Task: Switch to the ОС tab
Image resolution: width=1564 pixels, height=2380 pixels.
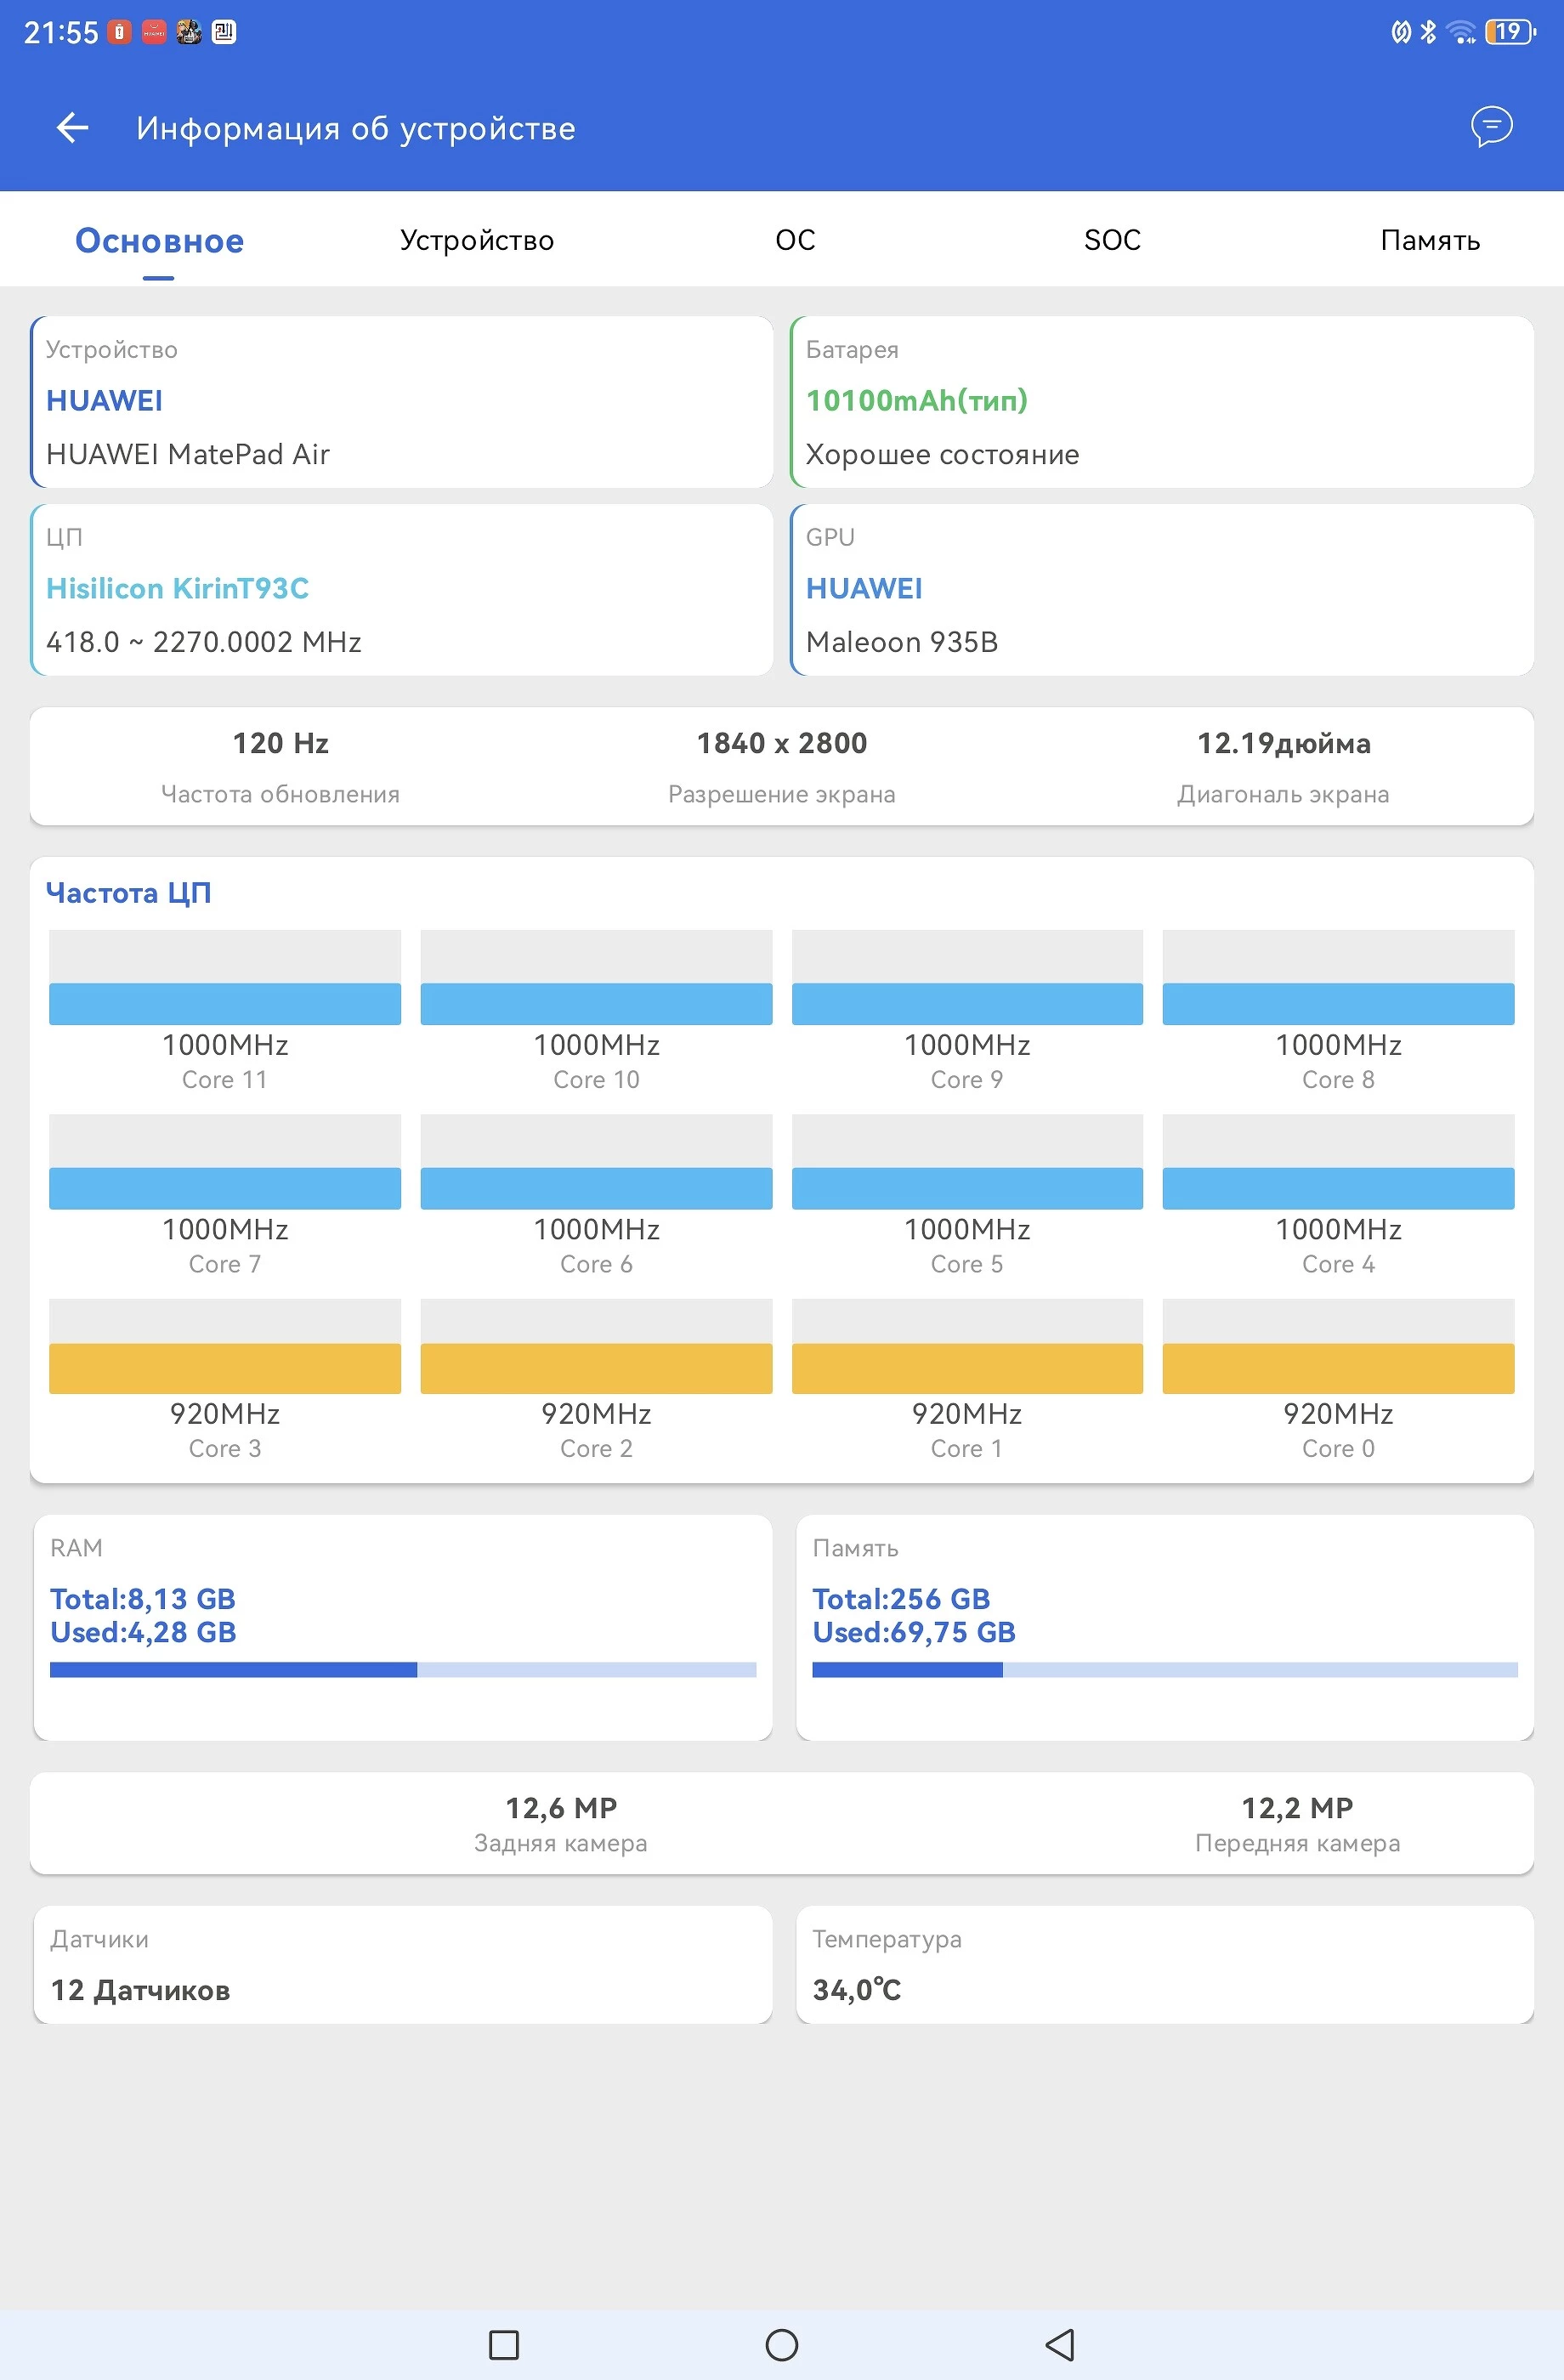Action: tap(795, 240)
